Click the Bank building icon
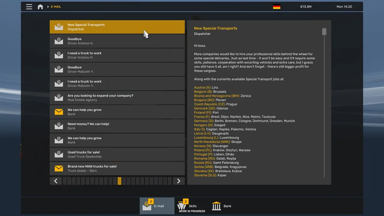 click(x=216, y=206)
